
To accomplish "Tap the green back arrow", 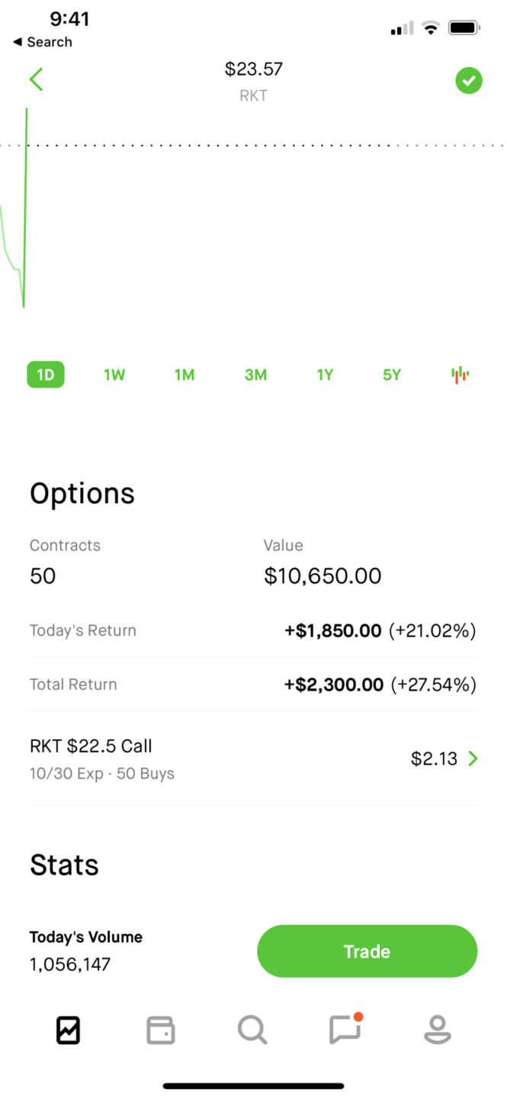I will (36, 79).
